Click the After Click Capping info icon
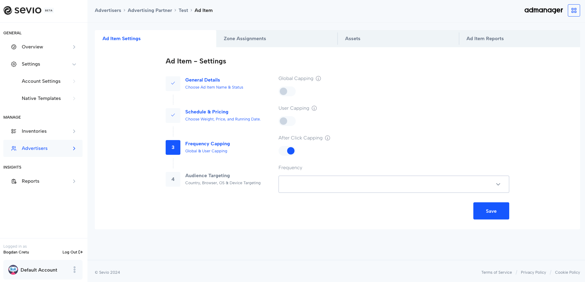585x282 pixels. (328, 138)
